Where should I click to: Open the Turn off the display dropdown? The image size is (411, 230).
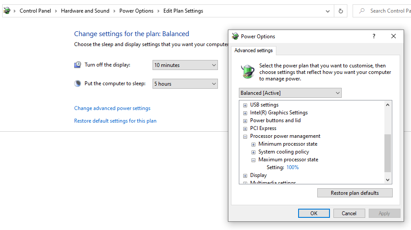(185, 65)
